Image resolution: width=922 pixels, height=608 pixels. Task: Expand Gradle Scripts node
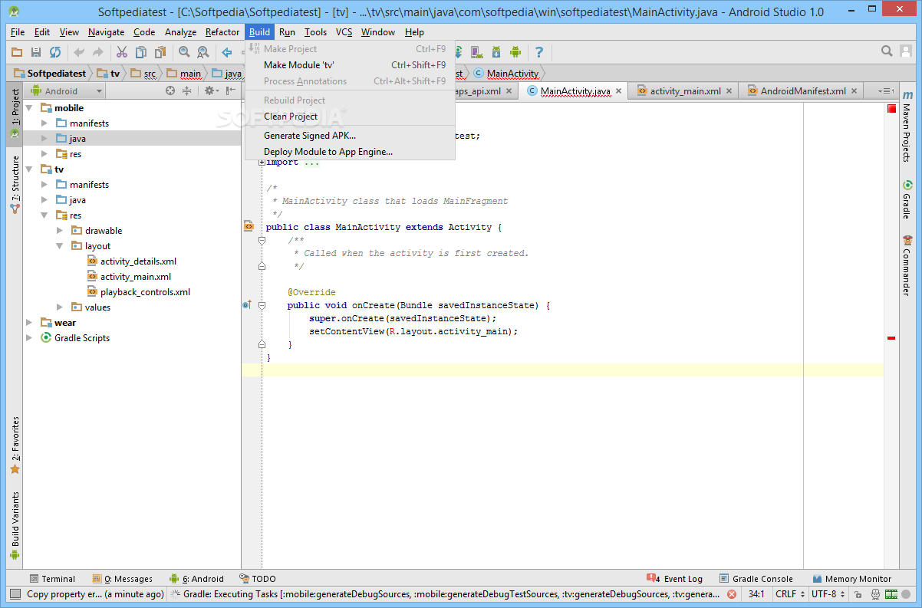click(x=30, y=338)
